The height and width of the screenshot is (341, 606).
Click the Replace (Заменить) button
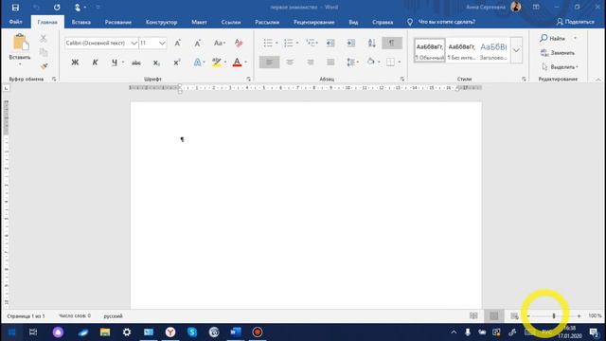pyautogui.click(x=558, y=53)
